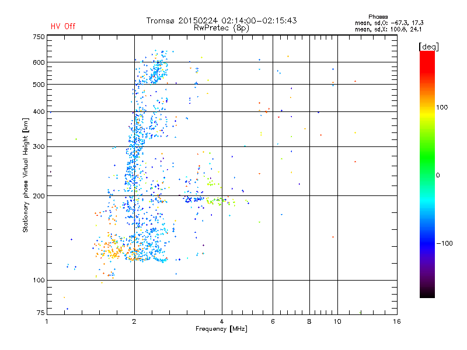Click the y-axis label '500'

click(39, 85)
